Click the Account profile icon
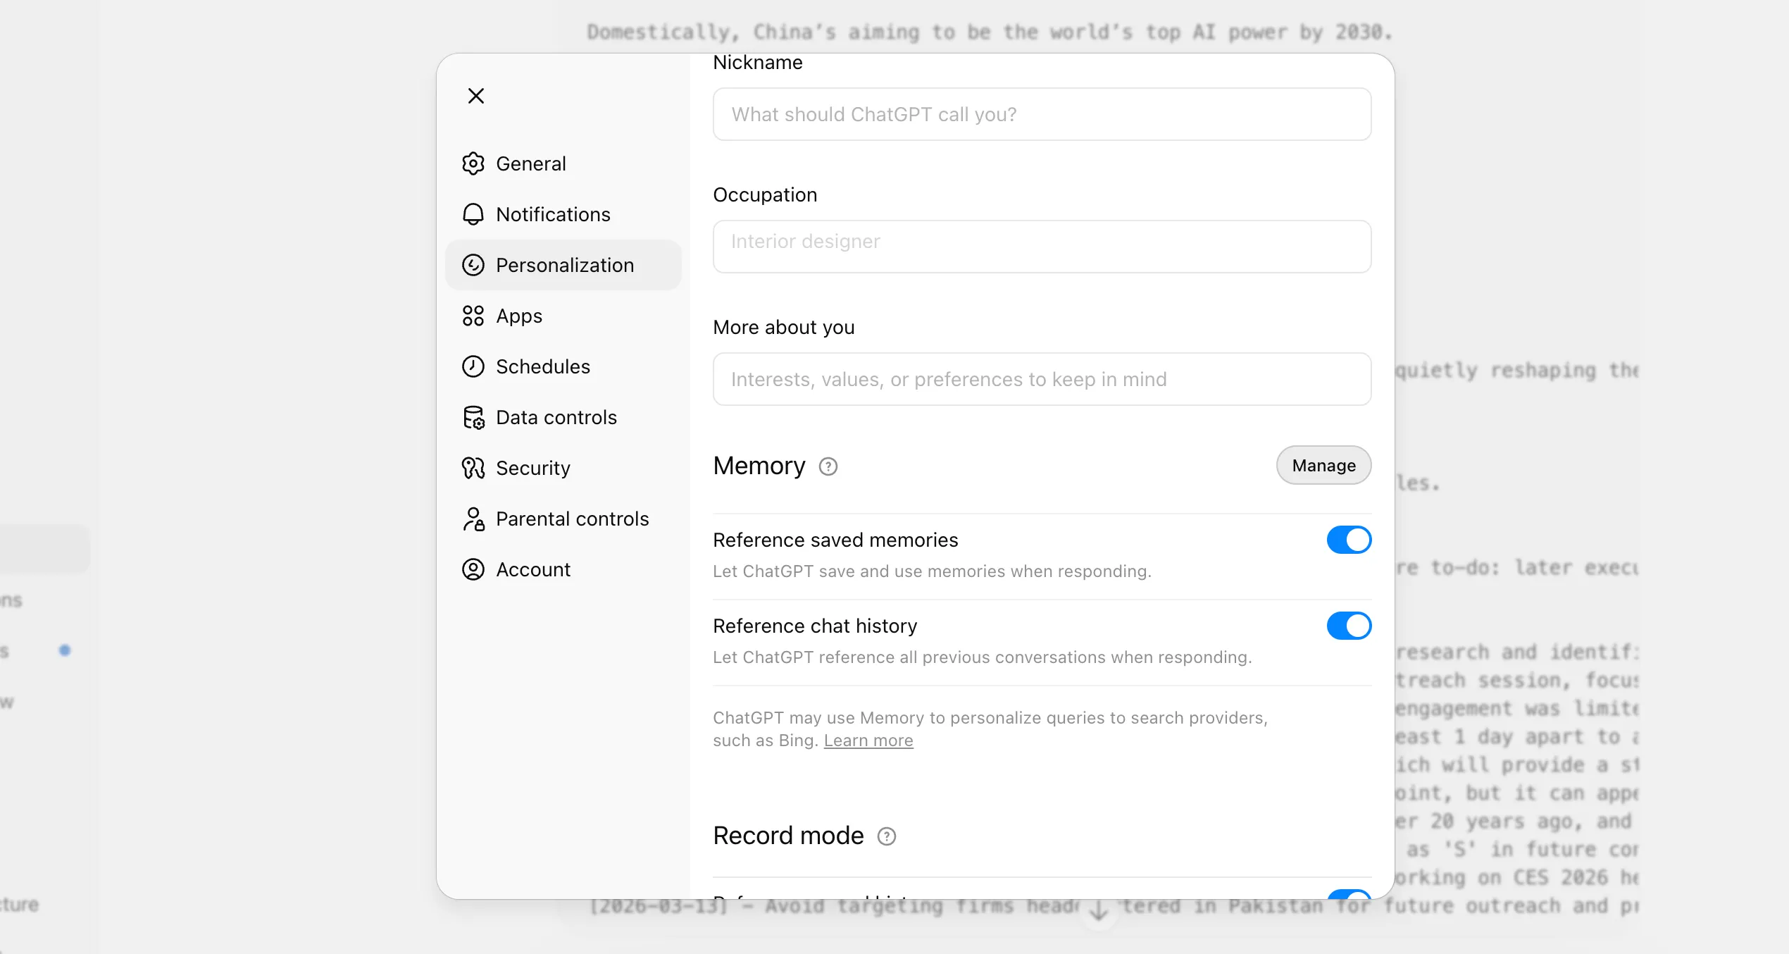1789x954 pixels. tap(473, 569)
